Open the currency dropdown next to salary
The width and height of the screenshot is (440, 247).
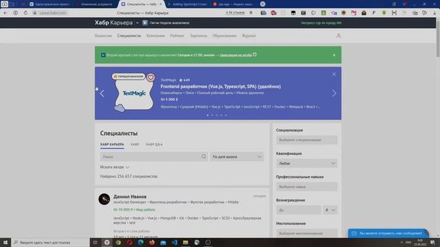[330, 210]
